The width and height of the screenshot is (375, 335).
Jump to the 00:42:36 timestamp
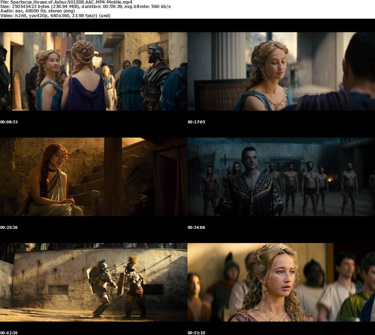click(x=9, y=333)
